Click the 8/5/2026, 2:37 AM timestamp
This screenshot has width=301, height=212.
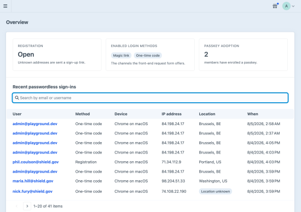(263, 133)
